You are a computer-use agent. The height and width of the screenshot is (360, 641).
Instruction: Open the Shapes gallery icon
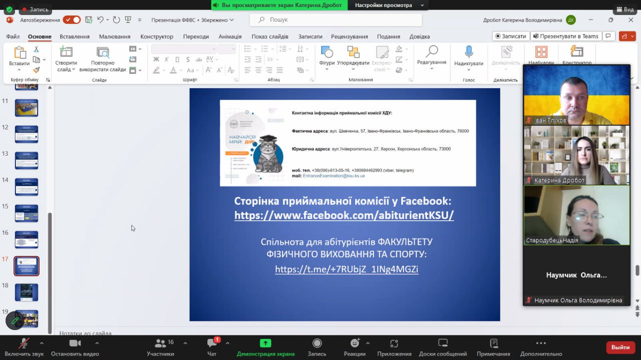[x=327, y=52]
